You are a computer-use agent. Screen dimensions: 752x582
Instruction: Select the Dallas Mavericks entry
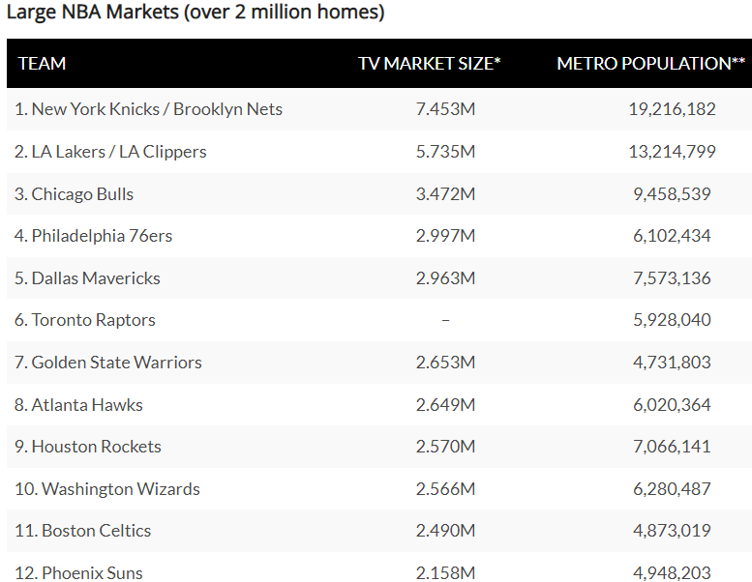click(x=87, y=278)
